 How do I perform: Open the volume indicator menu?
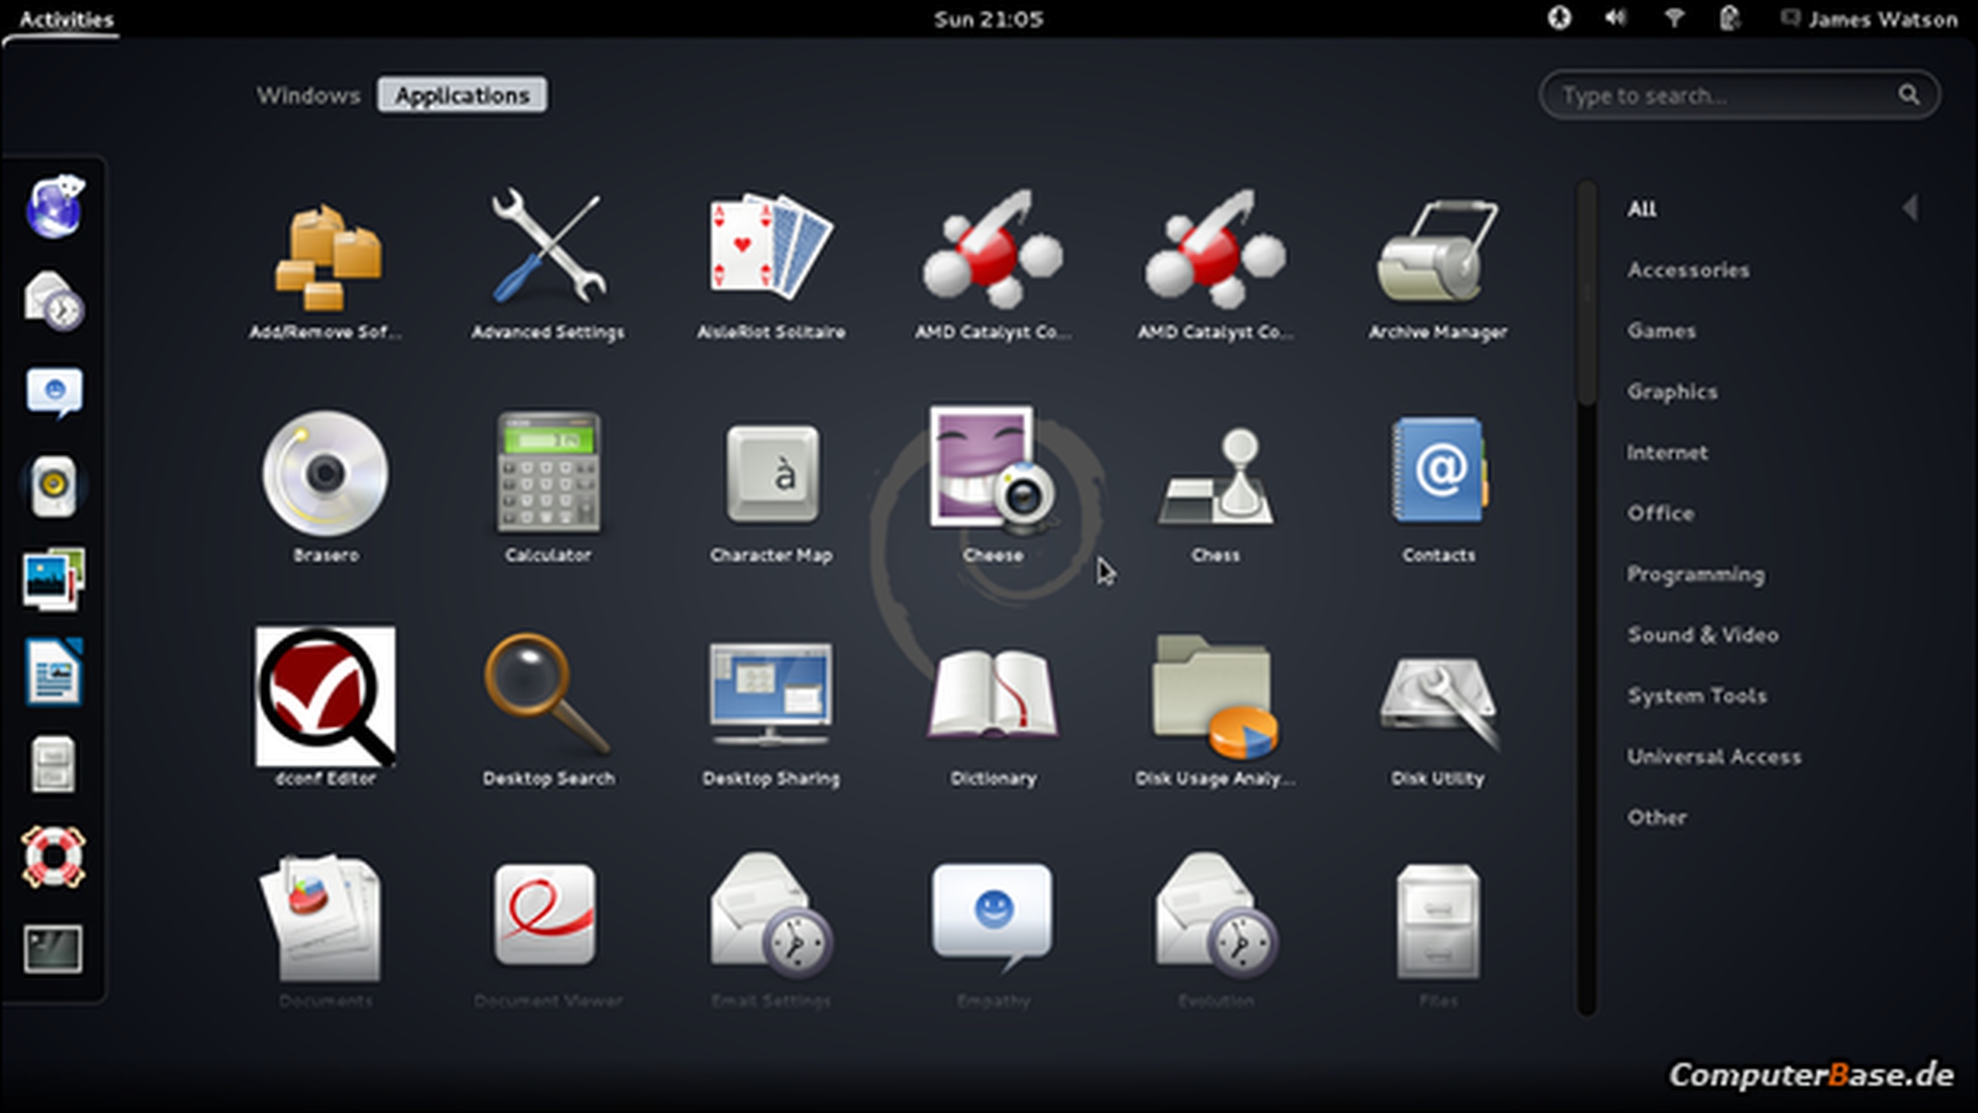1615,19
